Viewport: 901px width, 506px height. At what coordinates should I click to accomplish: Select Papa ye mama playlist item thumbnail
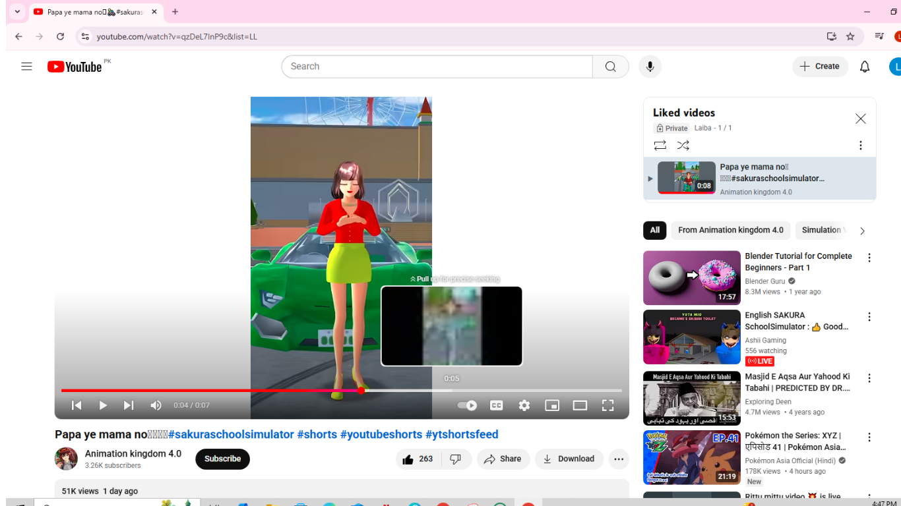[x=687, y=178]
